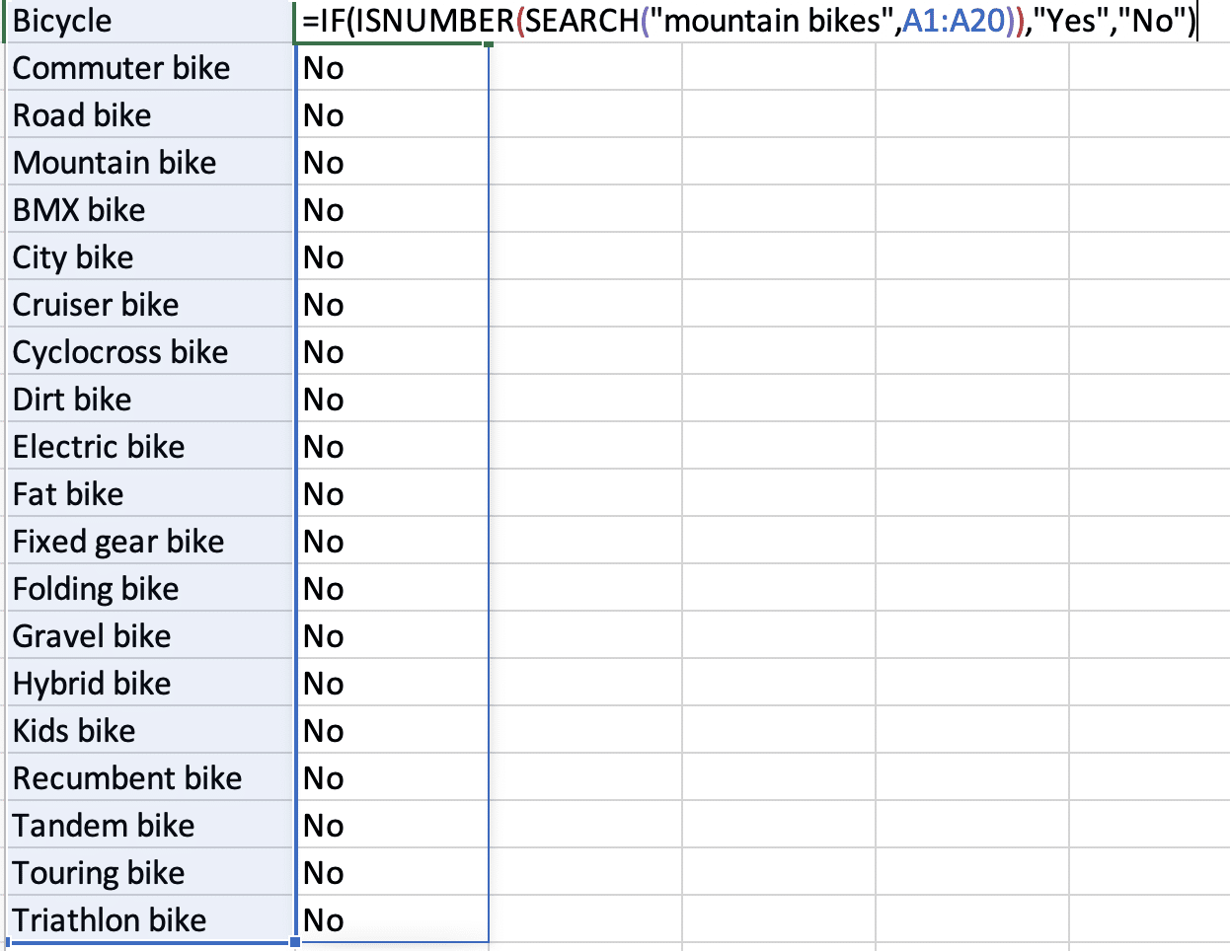Screen dimensions: 1230x951
Task: Click the "BMX bike" cell
Action: pos(148,210)
